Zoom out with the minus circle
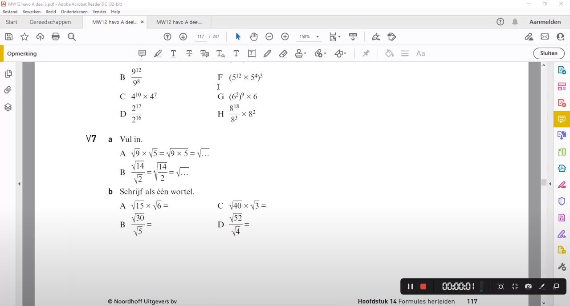This screenshot has width=570, height=306. pyautogui.click(x=269, y=36)
